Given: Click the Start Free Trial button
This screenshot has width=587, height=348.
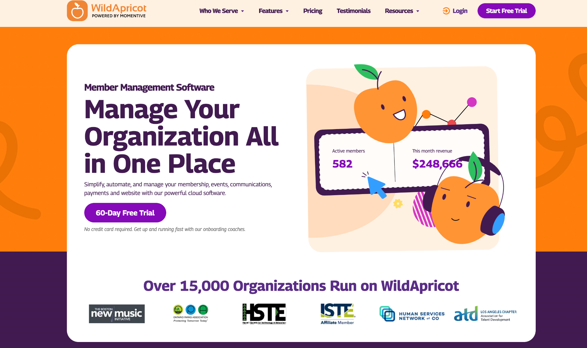Looking at the screenshot, I should pyautogui.click(x=506, y=11).
